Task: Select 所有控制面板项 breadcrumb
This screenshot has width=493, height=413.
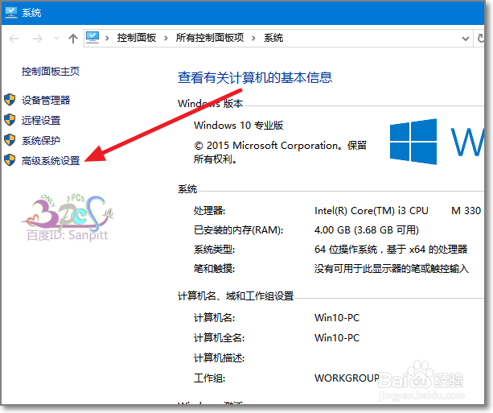Action: click(210, 38)
